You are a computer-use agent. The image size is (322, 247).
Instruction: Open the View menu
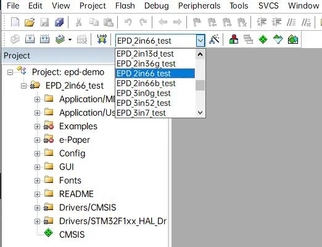tap(61, 6)
